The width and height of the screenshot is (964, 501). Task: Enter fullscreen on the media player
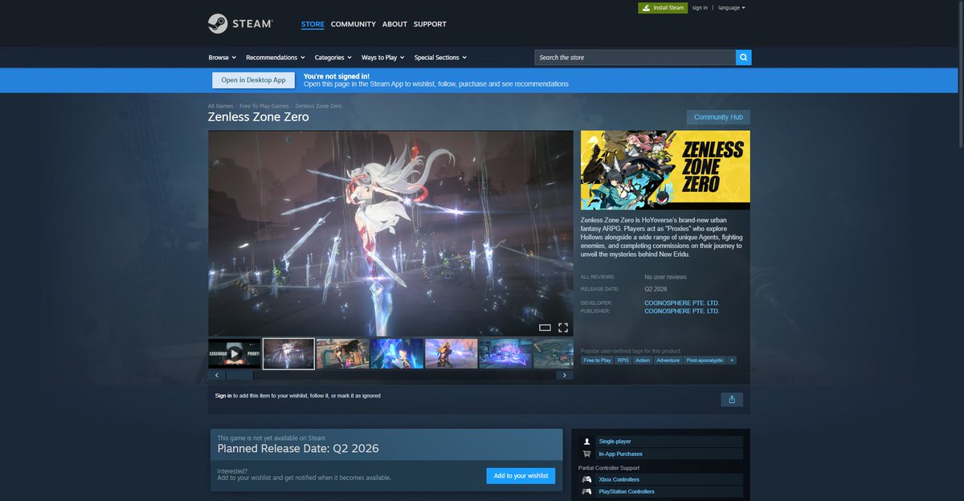pyautogui.click(x=563, y=328)
